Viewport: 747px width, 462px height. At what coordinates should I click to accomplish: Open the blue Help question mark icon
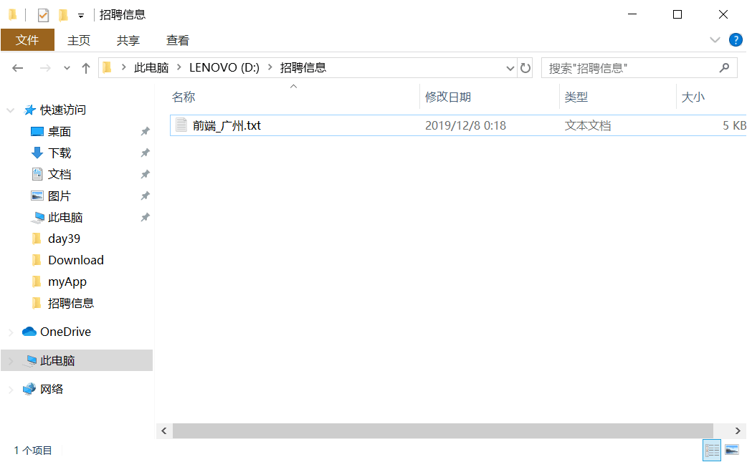coord(736,40)
